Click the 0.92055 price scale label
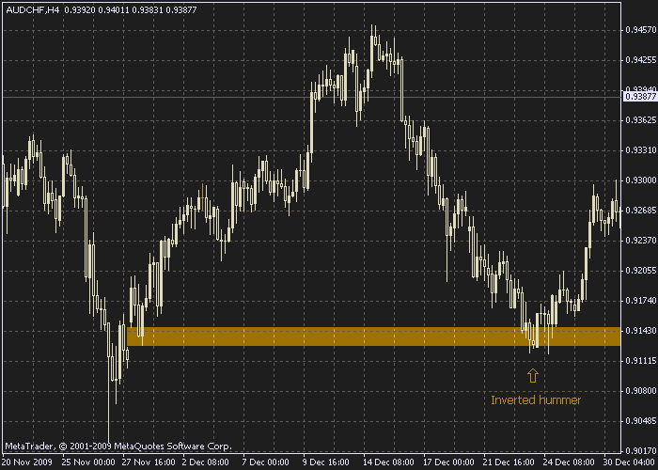658x470 pixels. [x=640, y=271]
